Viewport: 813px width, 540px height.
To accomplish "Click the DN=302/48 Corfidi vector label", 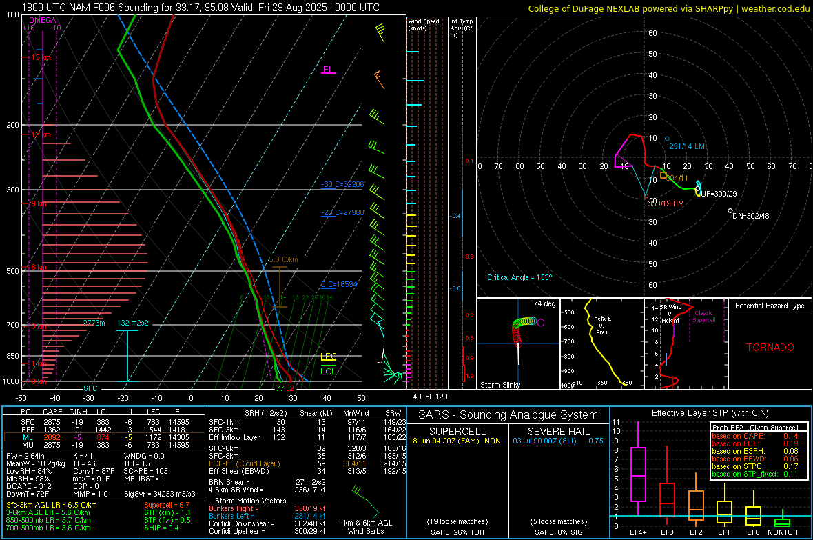I will pos(751,215).
